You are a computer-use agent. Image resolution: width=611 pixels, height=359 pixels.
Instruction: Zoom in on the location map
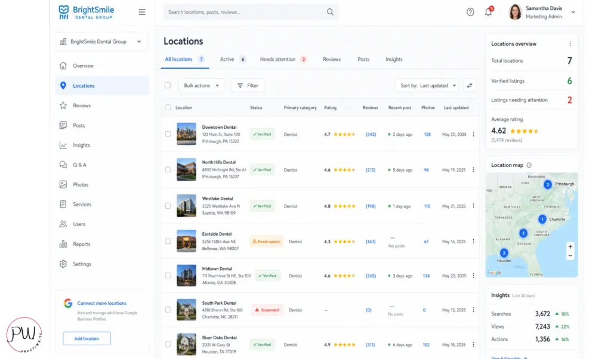tap(570, 246)
